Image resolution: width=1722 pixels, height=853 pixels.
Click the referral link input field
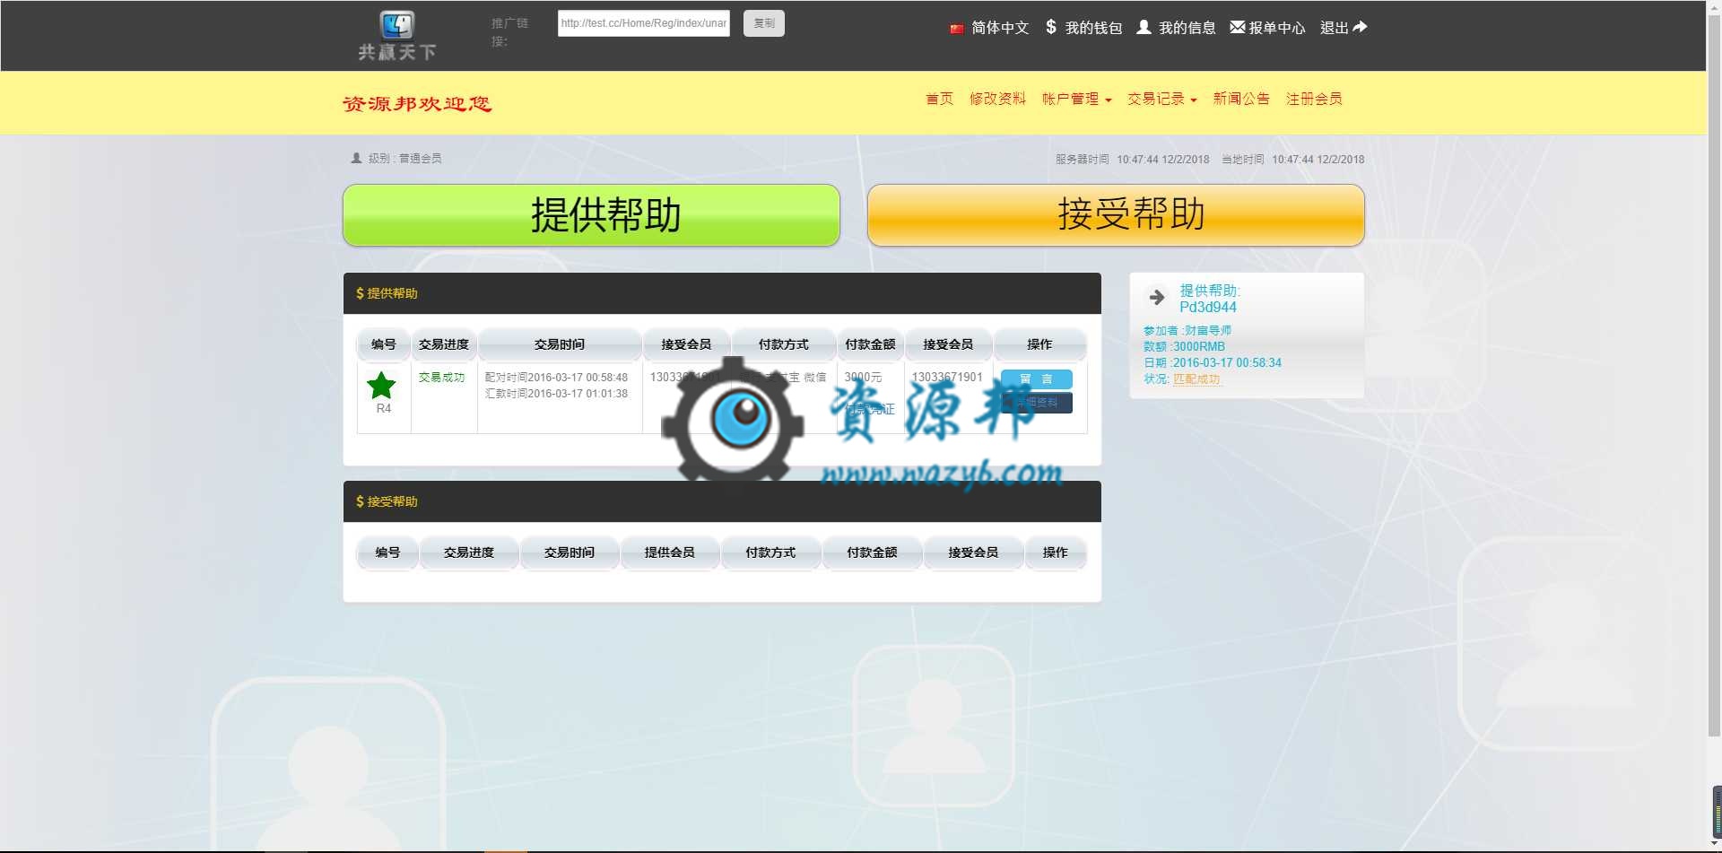(x=644, y=23)
